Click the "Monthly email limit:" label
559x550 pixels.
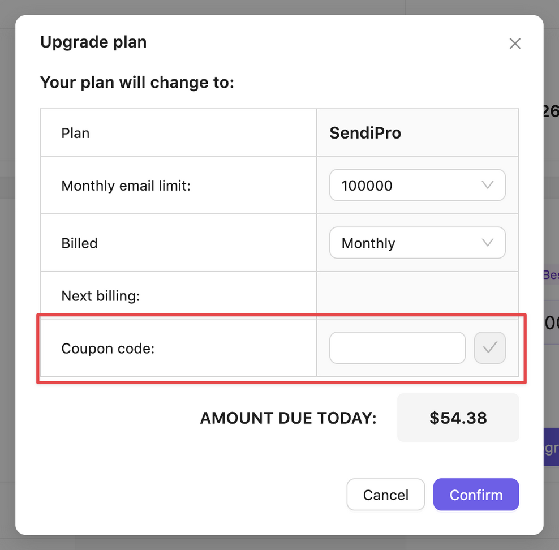126,186
